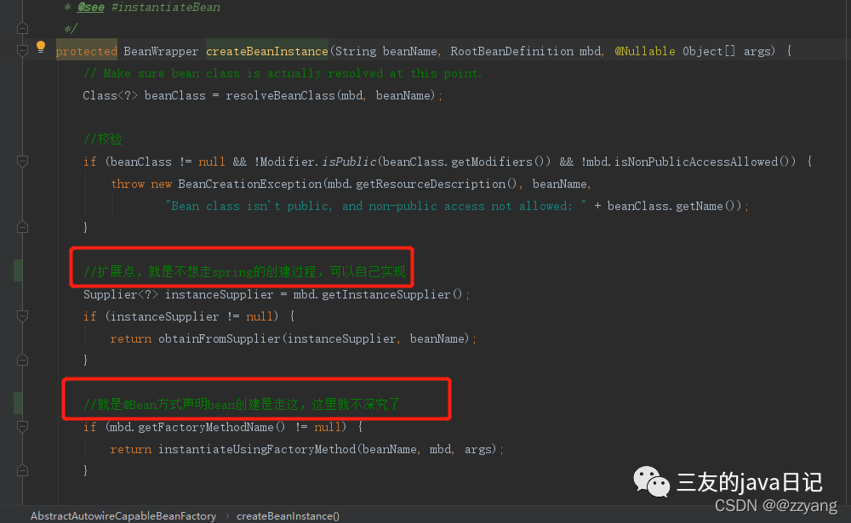Click the obtainFromSupplier method call

click(220, 338)
